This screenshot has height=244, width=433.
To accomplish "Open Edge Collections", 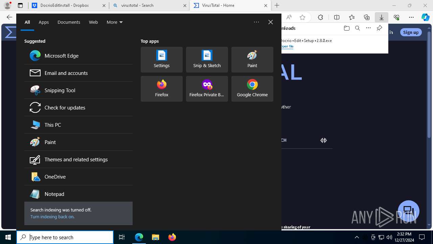I will pos(367,17).
